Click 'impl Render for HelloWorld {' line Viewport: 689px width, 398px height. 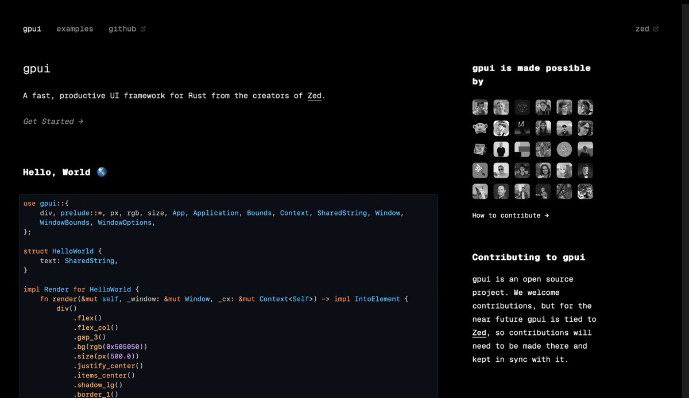pos(81,290)
